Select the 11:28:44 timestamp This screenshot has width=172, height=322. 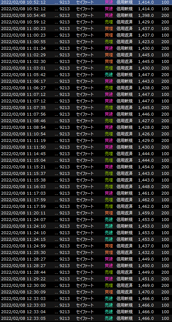[x=23, y=272]
